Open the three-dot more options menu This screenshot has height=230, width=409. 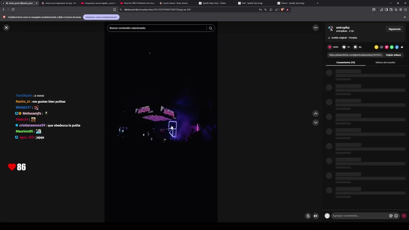[x=316, y=28]
